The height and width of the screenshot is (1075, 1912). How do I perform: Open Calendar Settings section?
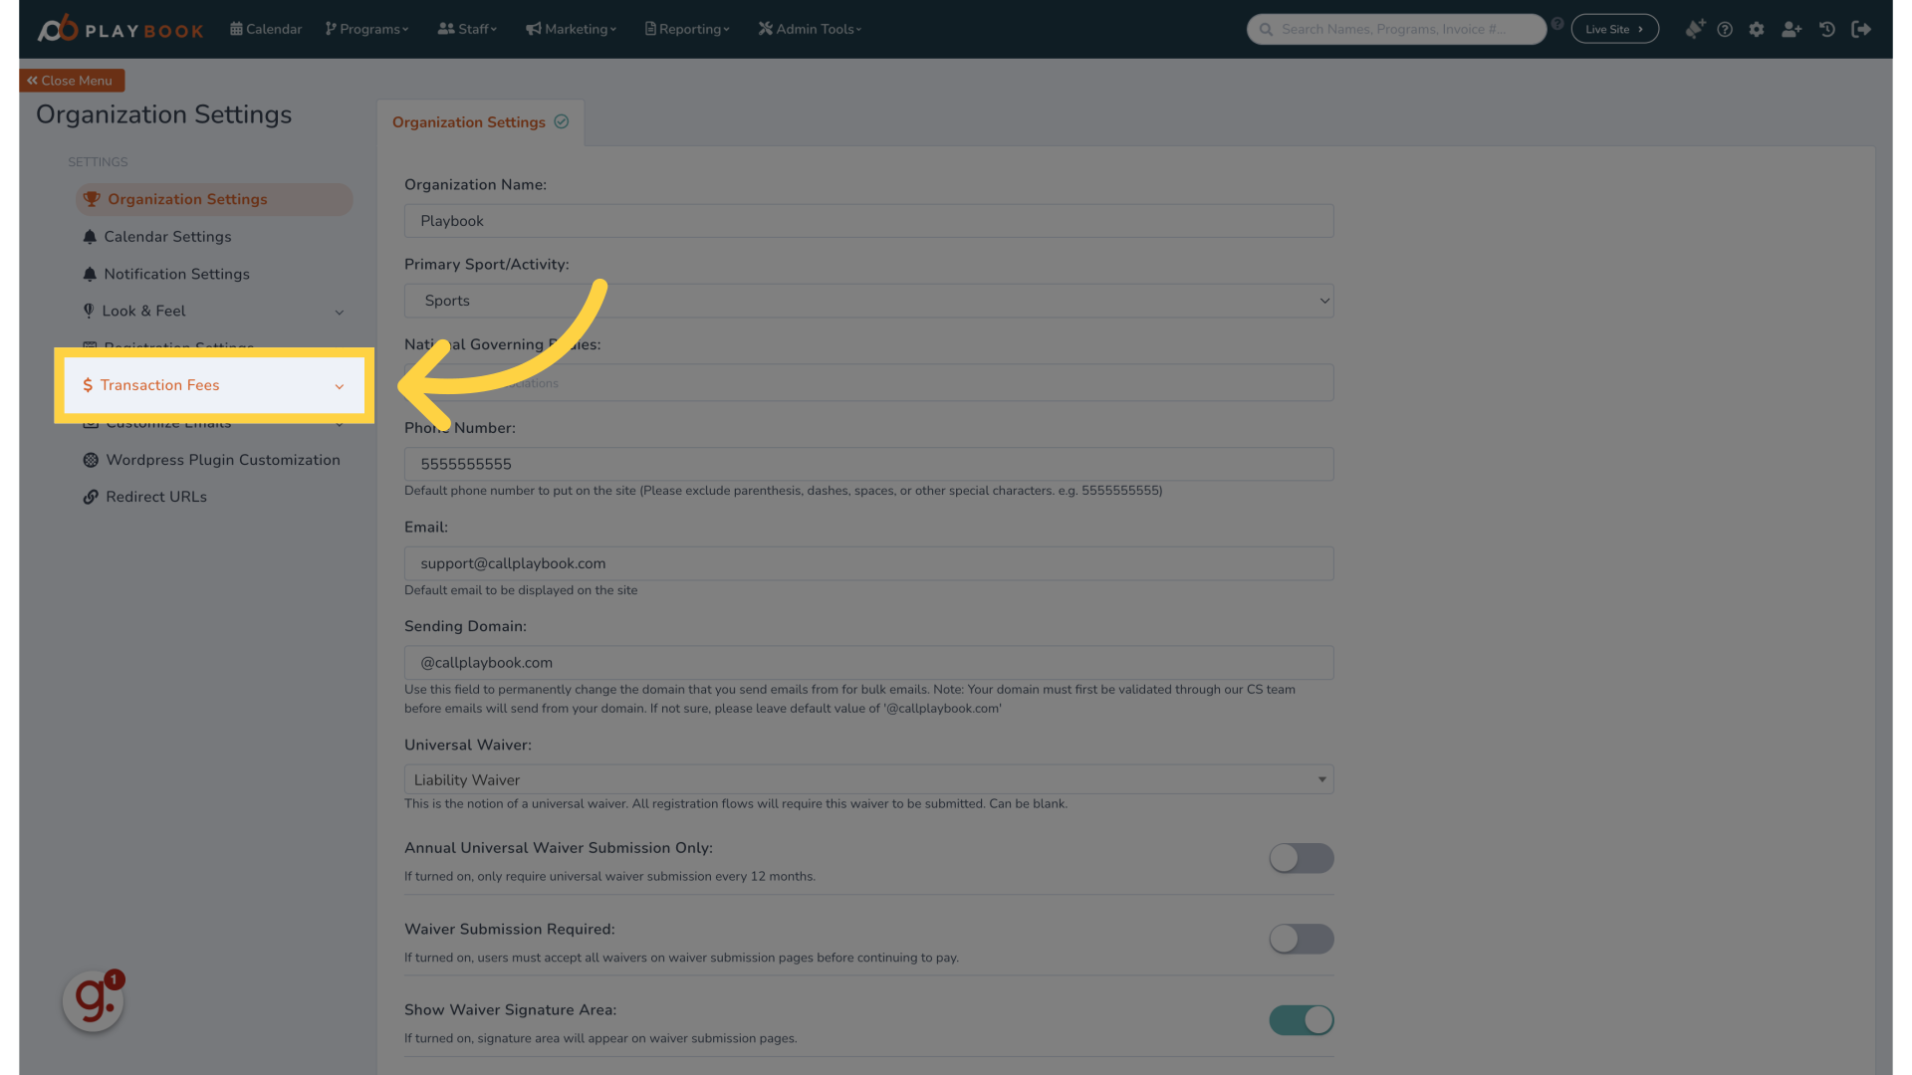pos(166,236)
